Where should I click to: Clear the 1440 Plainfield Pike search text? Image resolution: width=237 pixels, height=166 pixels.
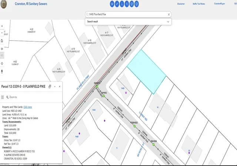(169, 14)
